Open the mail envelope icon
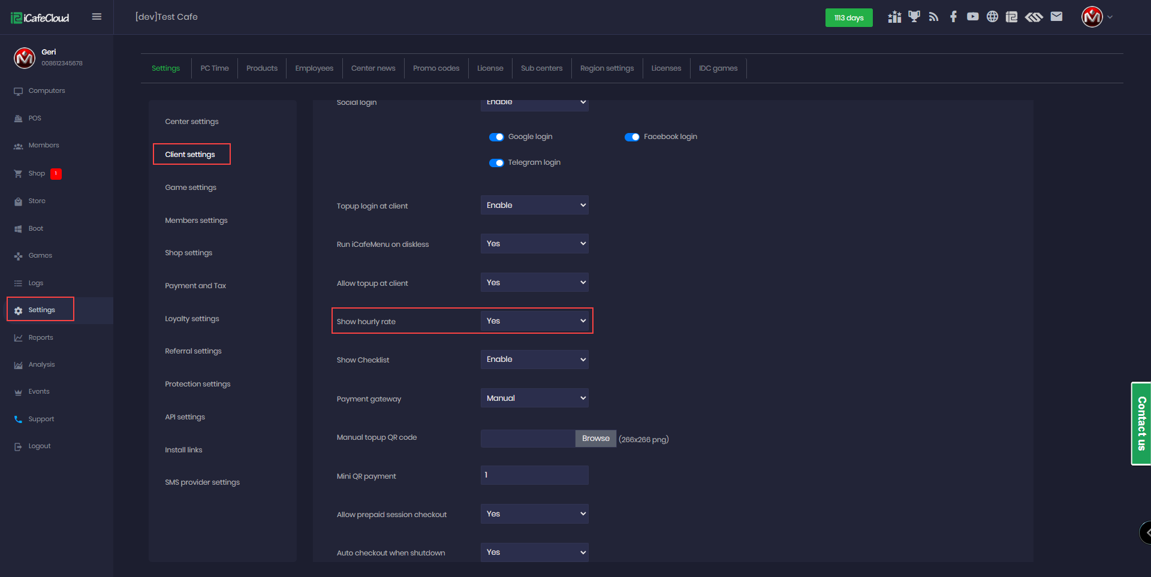1151x577 pixels. 1056,17
